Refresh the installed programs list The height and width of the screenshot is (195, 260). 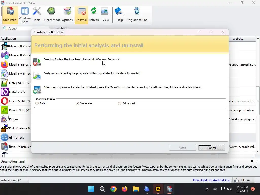[94, 15]
